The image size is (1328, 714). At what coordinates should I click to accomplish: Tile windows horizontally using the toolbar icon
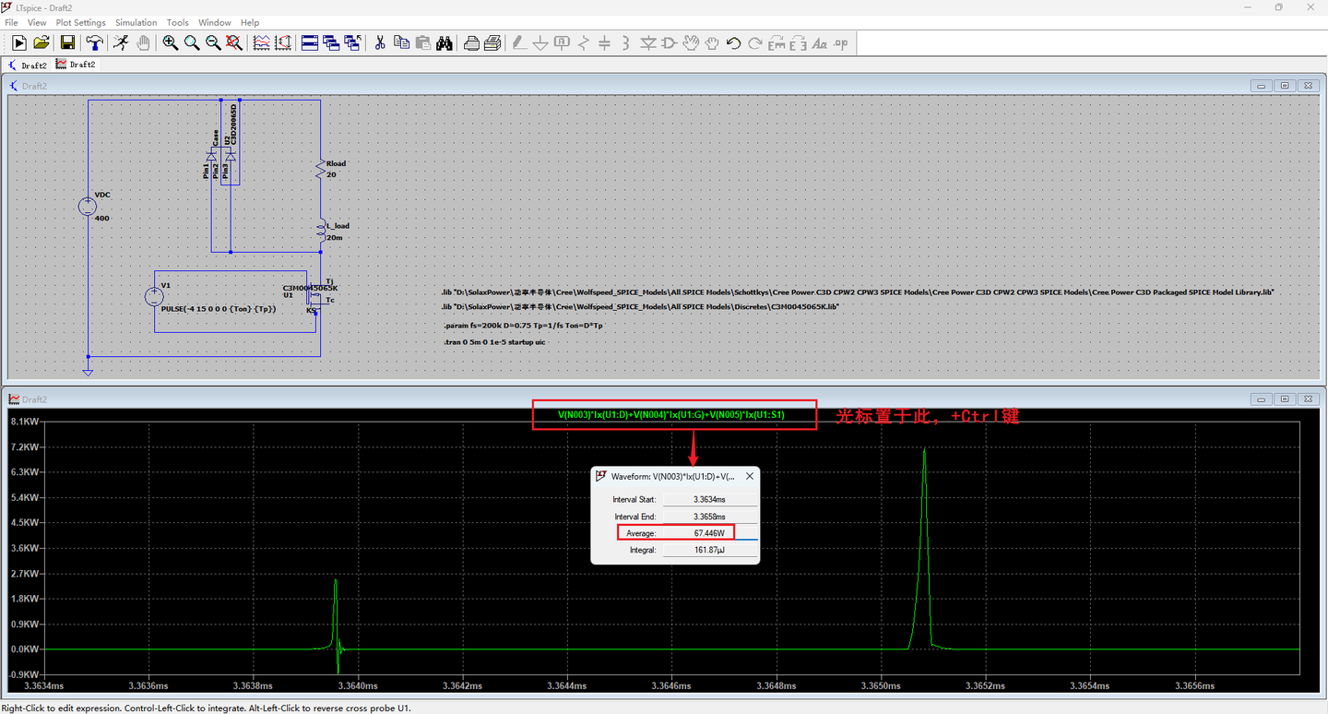click(x=309, y=42)
